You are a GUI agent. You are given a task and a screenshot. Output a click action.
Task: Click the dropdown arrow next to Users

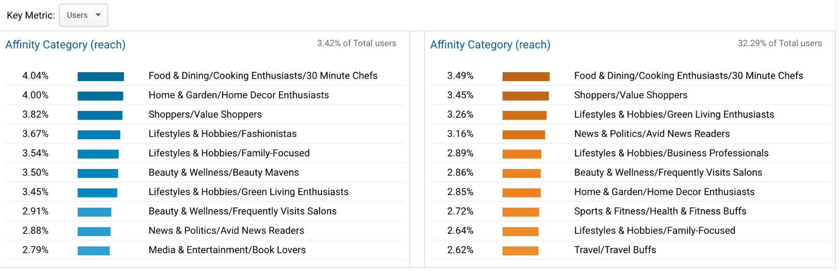click(x=98, y=15)
